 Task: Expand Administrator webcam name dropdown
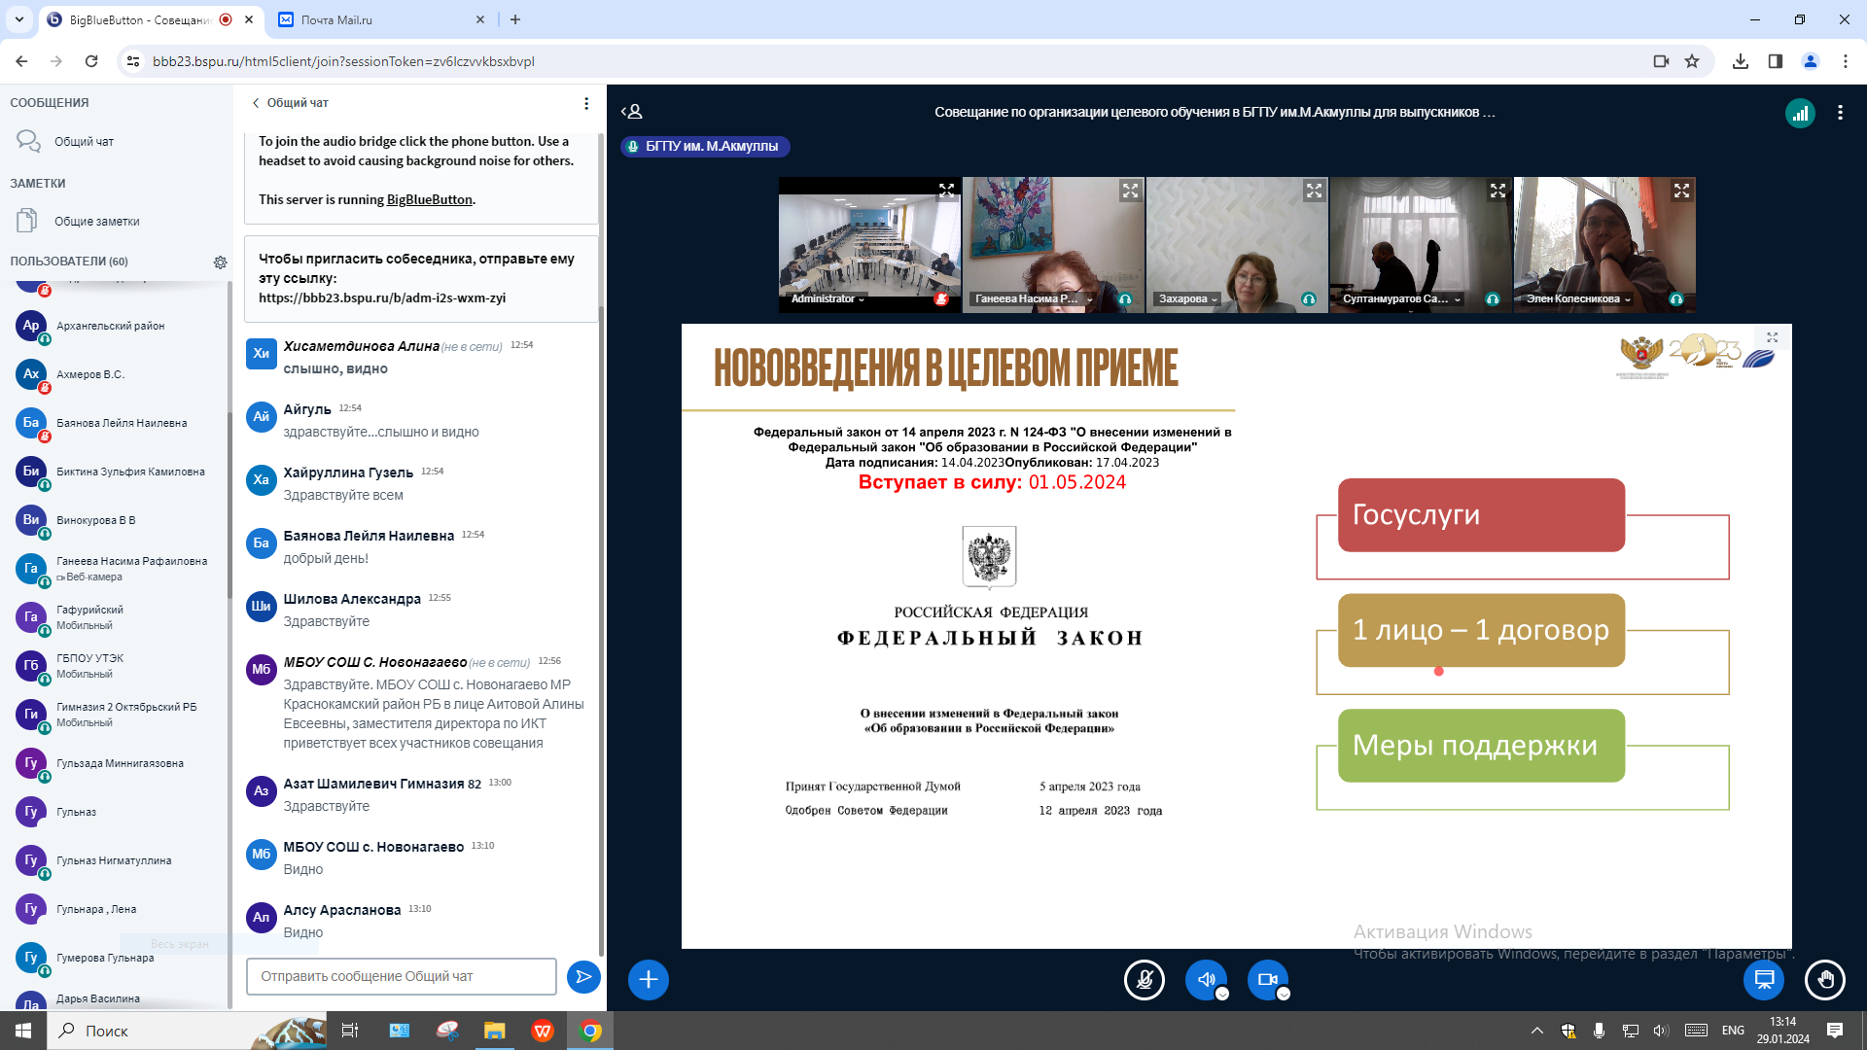(x=828, y=299)
